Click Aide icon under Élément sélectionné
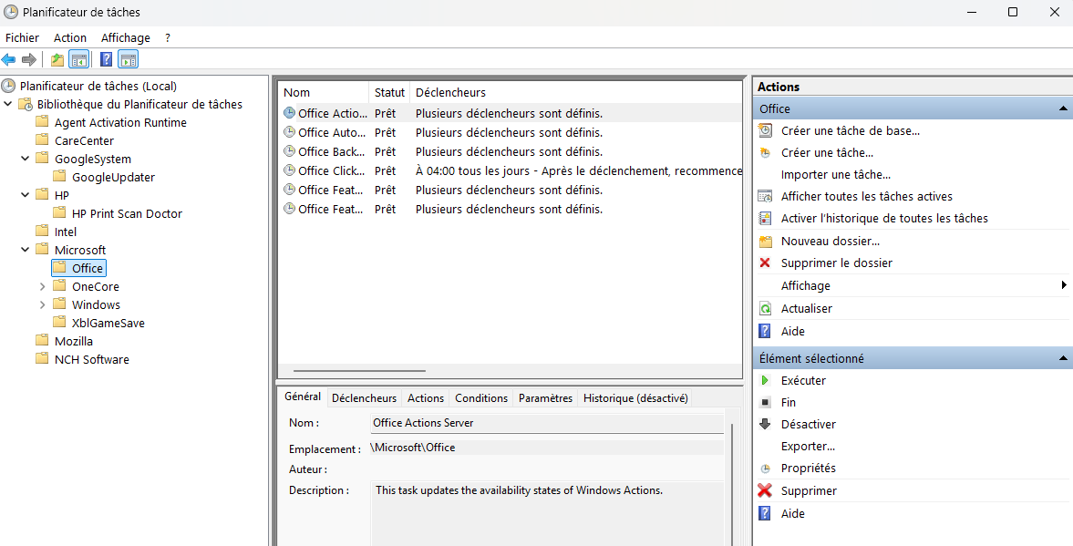 coord(765,513)
